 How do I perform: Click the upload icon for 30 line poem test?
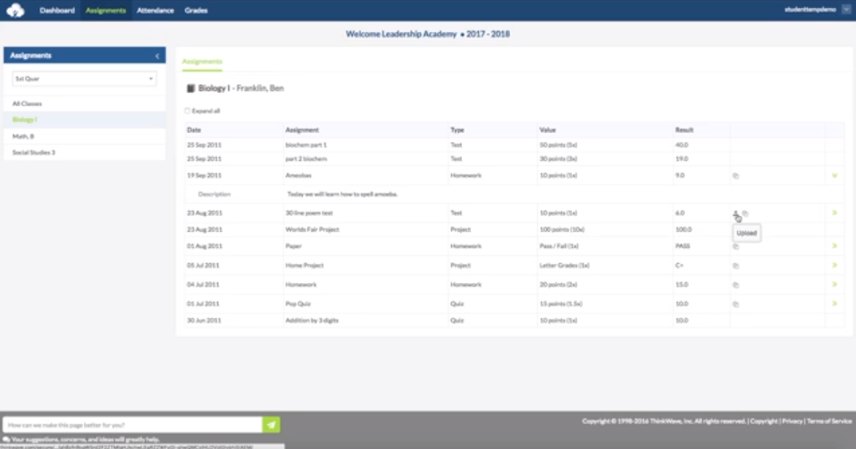pyautogui.click(x=736, y=213)
